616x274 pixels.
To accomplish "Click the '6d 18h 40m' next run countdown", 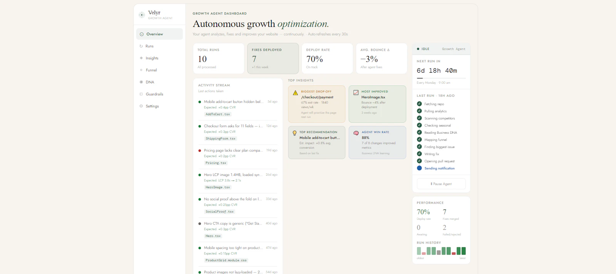I will click(x=437, y=71).
